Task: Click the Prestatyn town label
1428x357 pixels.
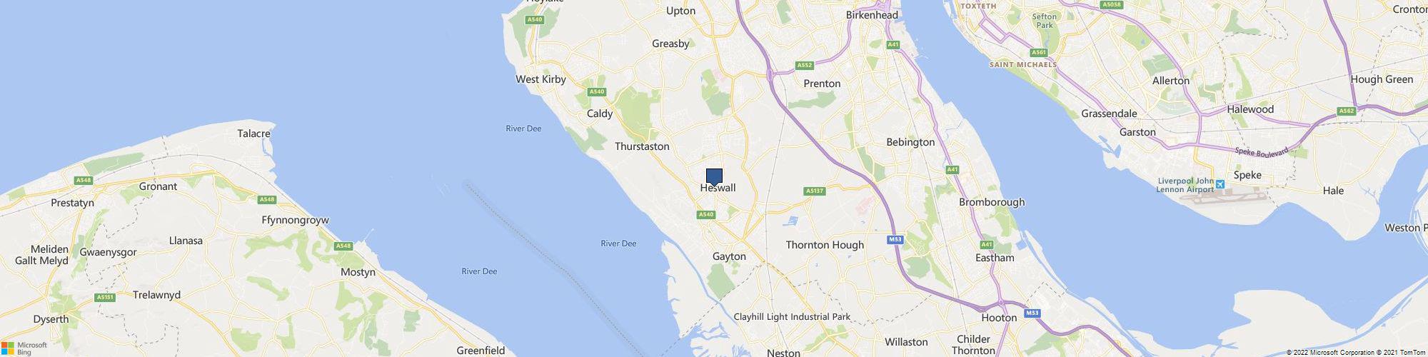Action: pos(73,203)
